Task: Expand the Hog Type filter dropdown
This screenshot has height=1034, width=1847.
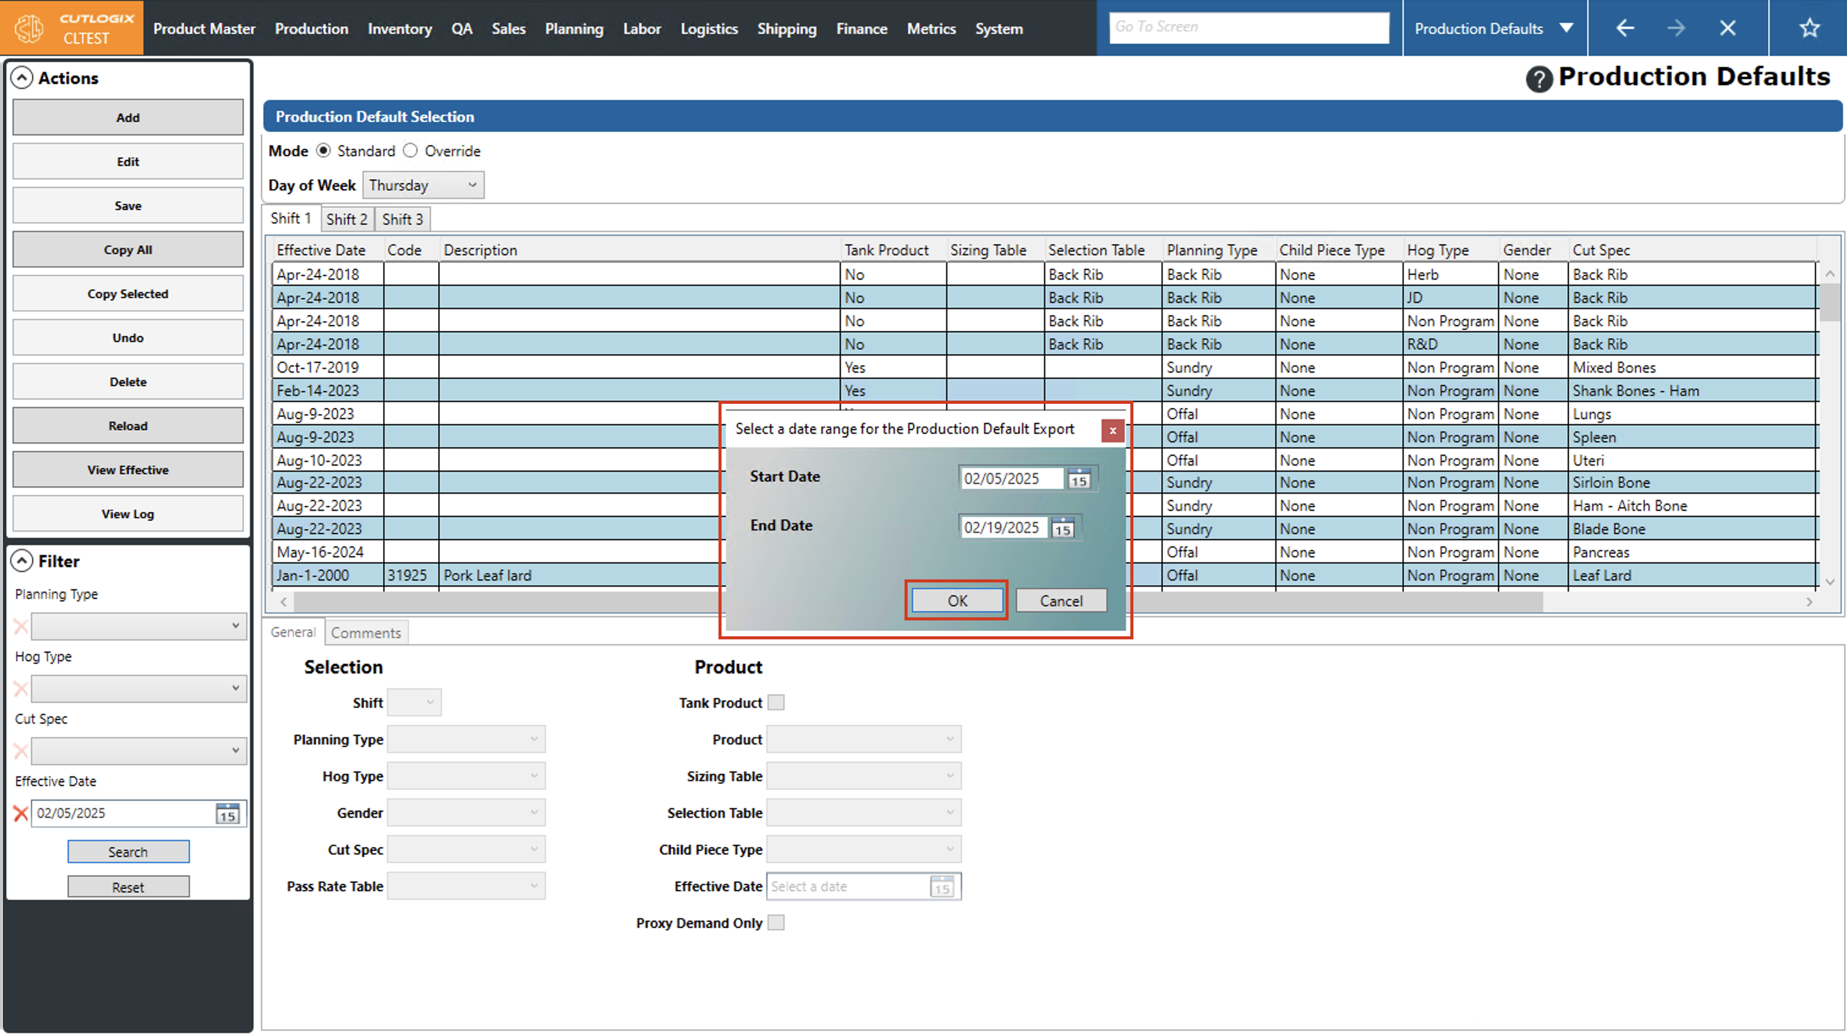Action: 138,688
